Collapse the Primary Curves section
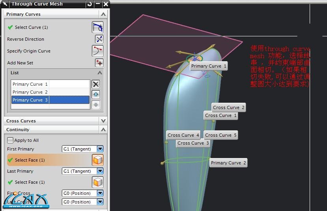The width and height of the screenshot is (327, 211). (x=103, y=14)
